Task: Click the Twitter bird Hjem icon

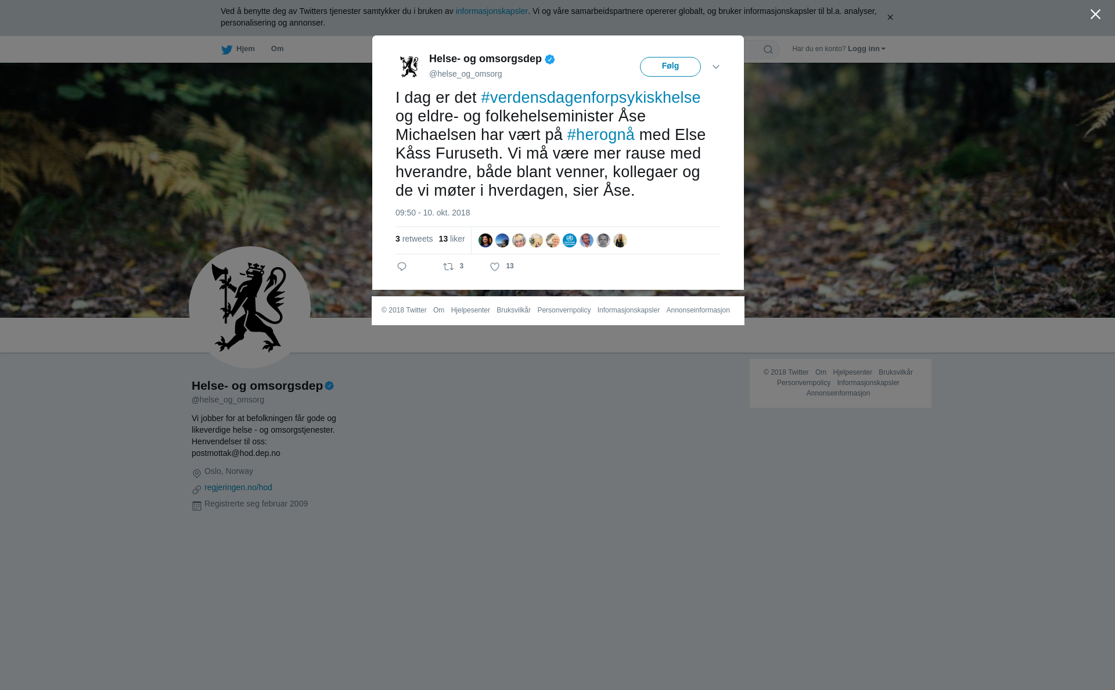Action: (x=226, y=49)
